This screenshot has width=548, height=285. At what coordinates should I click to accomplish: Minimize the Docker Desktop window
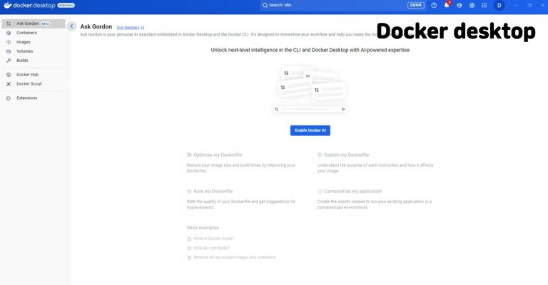pyautogui.click(x=516, y=5)
